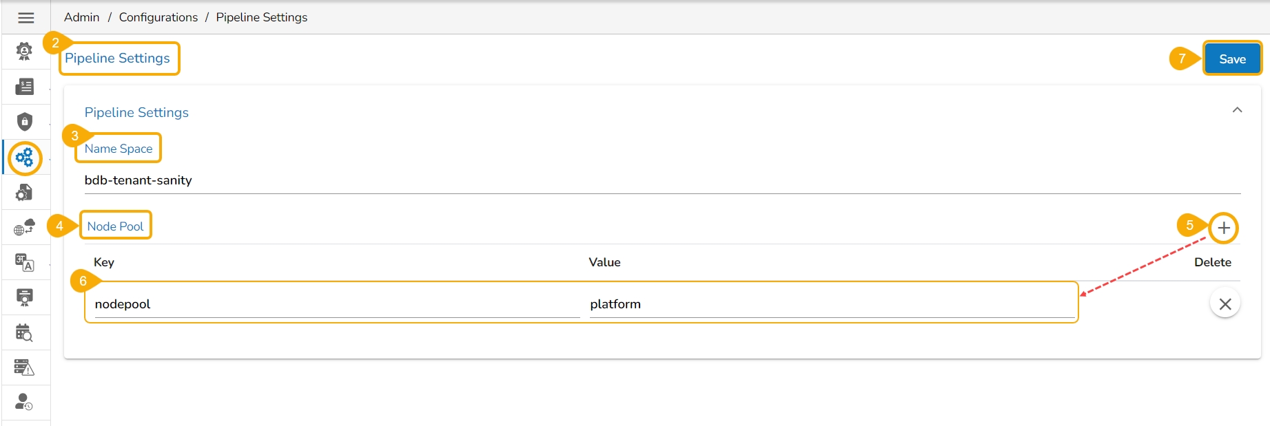This screenshot has width=1270, height=426.
Task: Save the pipeline settings
Action: (1232, 59)
